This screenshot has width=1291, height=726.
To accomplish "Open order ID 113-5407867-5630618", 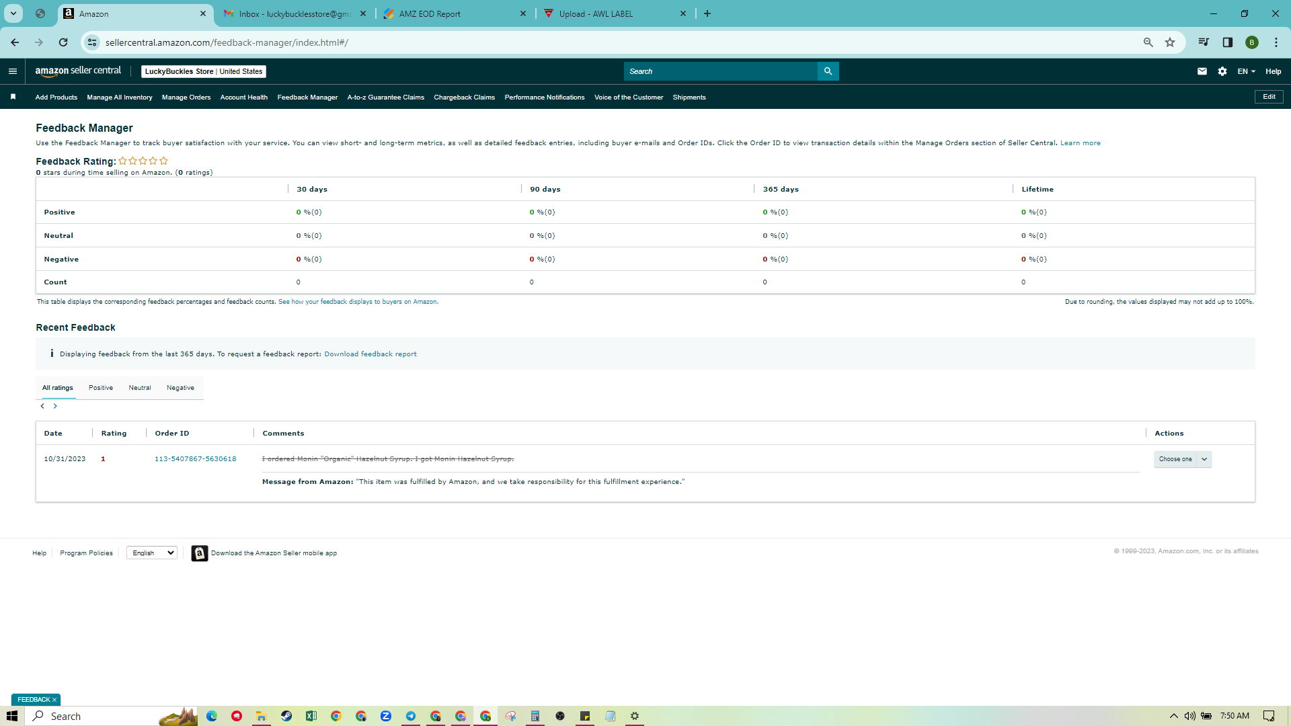I will click(196, 459).
